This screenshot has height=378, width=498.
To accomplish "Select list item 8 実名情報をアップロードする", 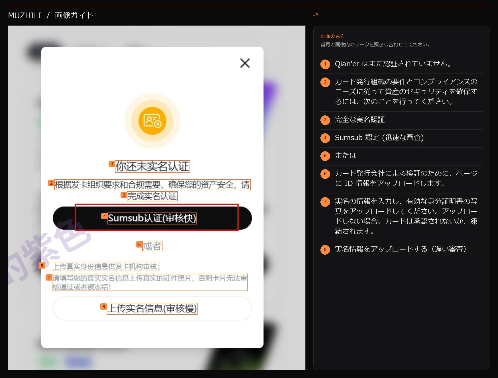I will [x=402, y=250].
